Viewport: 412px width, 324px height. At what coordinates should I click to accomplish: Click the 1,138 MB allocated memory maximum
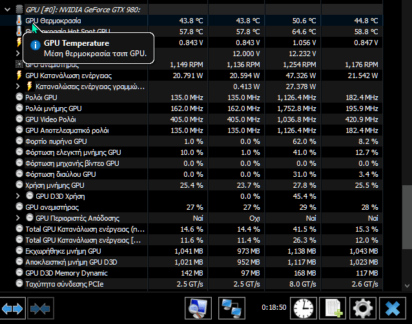[x=302, y=251]
